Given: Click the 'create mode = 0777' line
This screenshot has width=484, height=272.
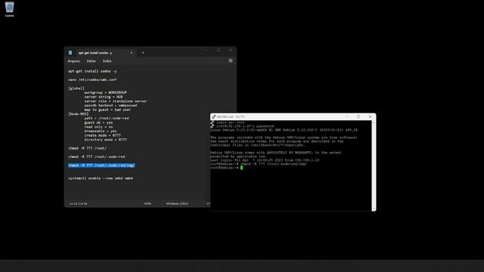Looking at the screenshot, I should (103, 135).
